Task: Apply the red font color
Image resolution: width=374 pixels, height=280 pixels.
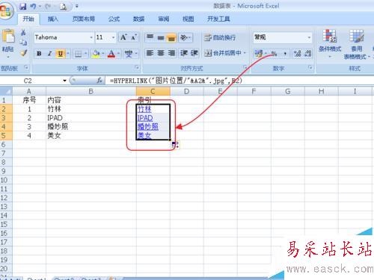Action: coord(111,54)
